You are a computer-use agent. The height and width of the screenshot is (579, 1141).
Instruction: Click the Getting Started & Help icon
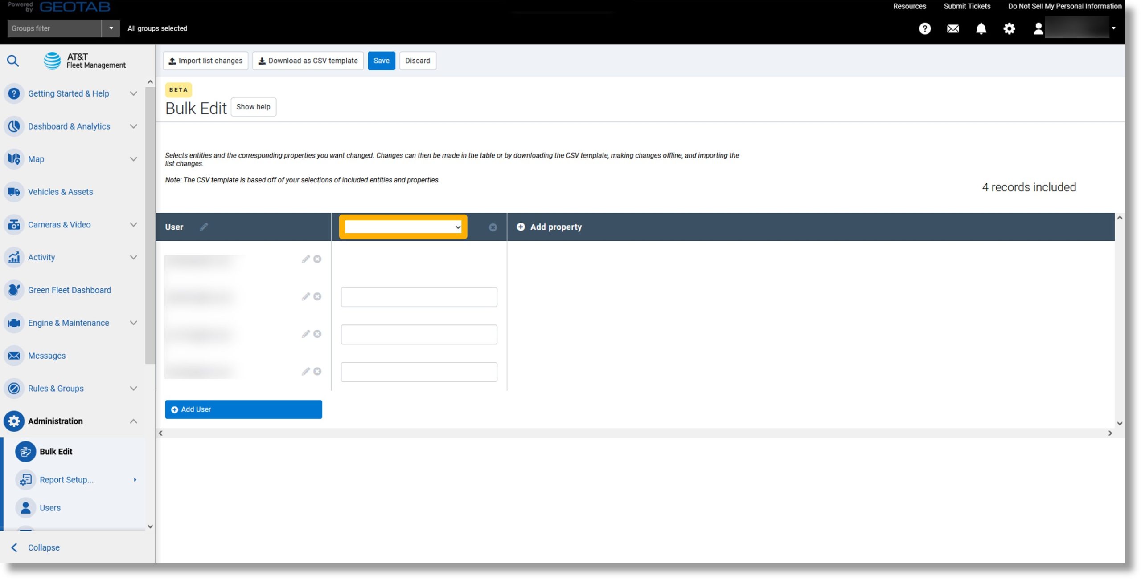pos(14,93)
